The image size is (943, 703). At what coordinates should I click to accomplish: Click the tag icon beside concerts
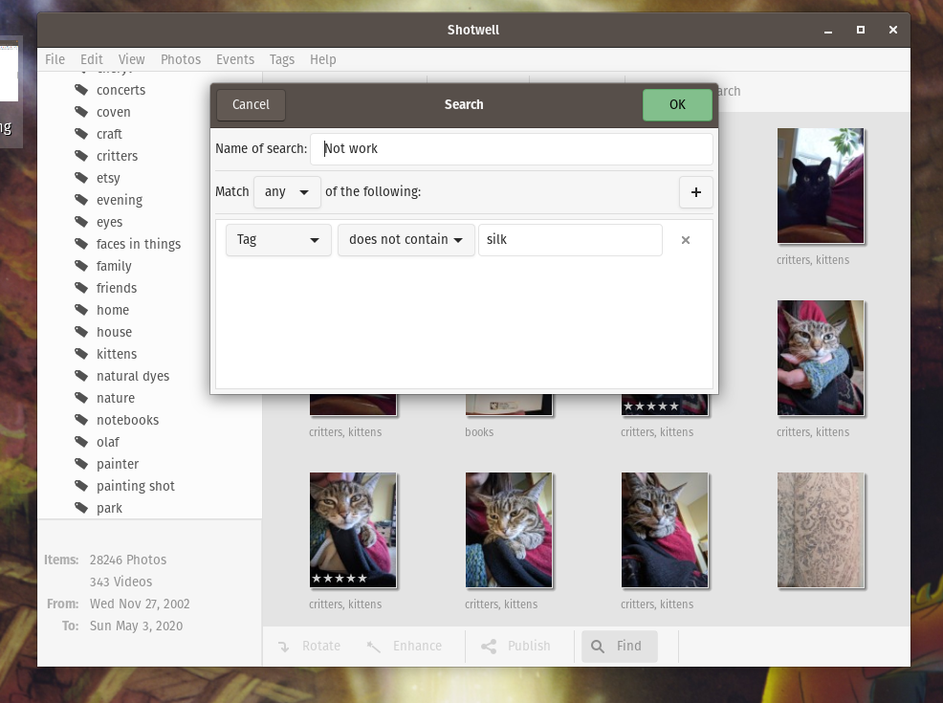pos(81,90)
